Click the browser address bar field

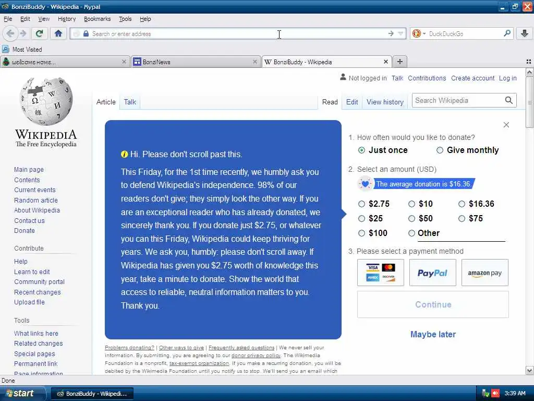tap(238, 33)
